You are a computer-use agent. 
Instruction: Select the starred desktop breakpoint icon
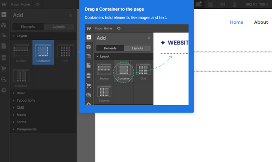click(199, 4)
